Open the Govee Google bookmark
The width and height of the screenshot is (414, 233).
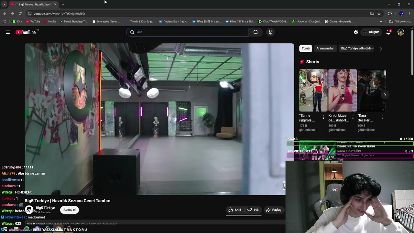(339, 22)
